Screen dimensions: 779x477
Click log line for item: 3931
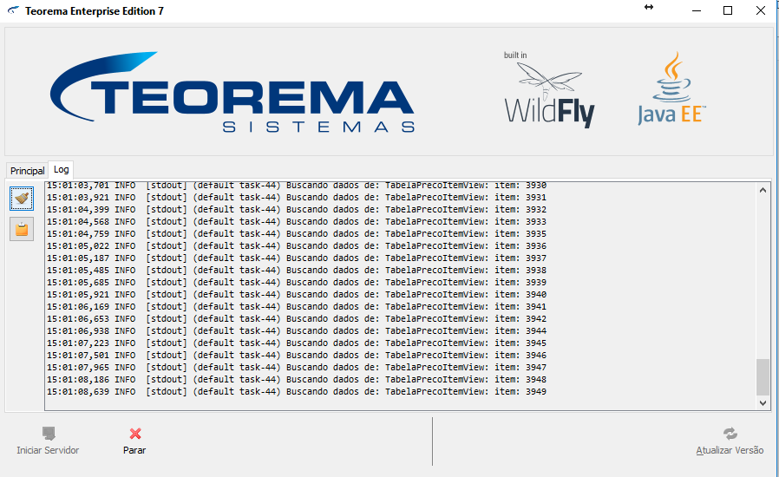297,197
